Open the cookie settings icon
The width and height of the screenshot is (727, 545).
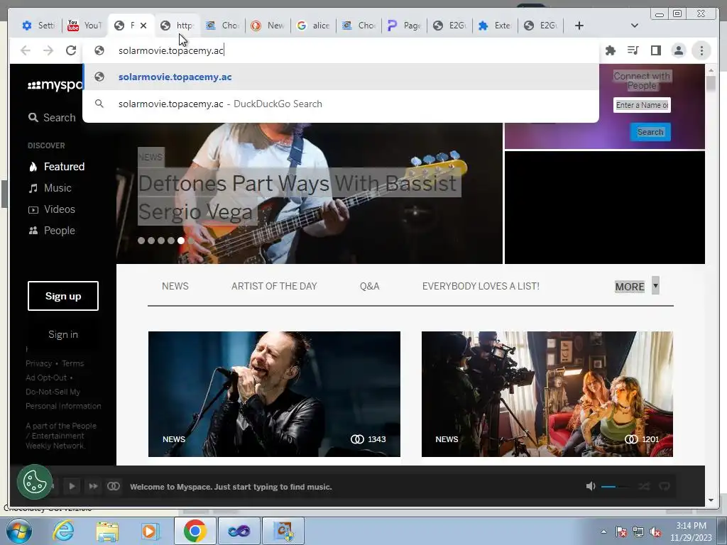click(35, 482)
